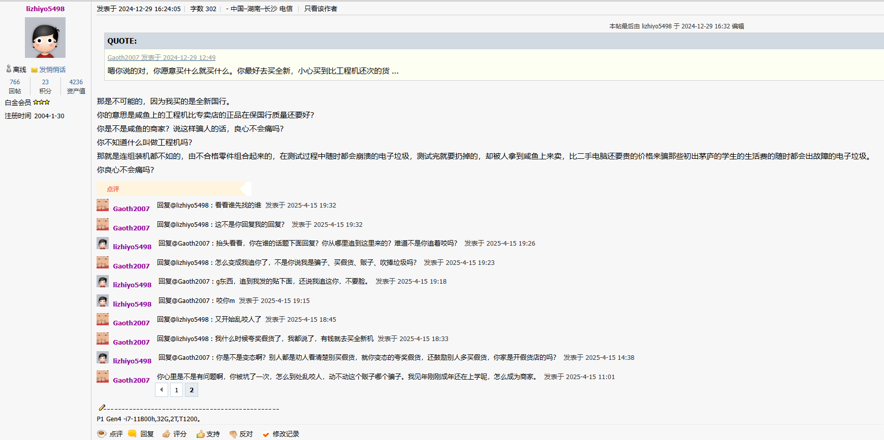
Task: Open lizhiyo5498 username link above avatar
Action: tap(45, 9)
